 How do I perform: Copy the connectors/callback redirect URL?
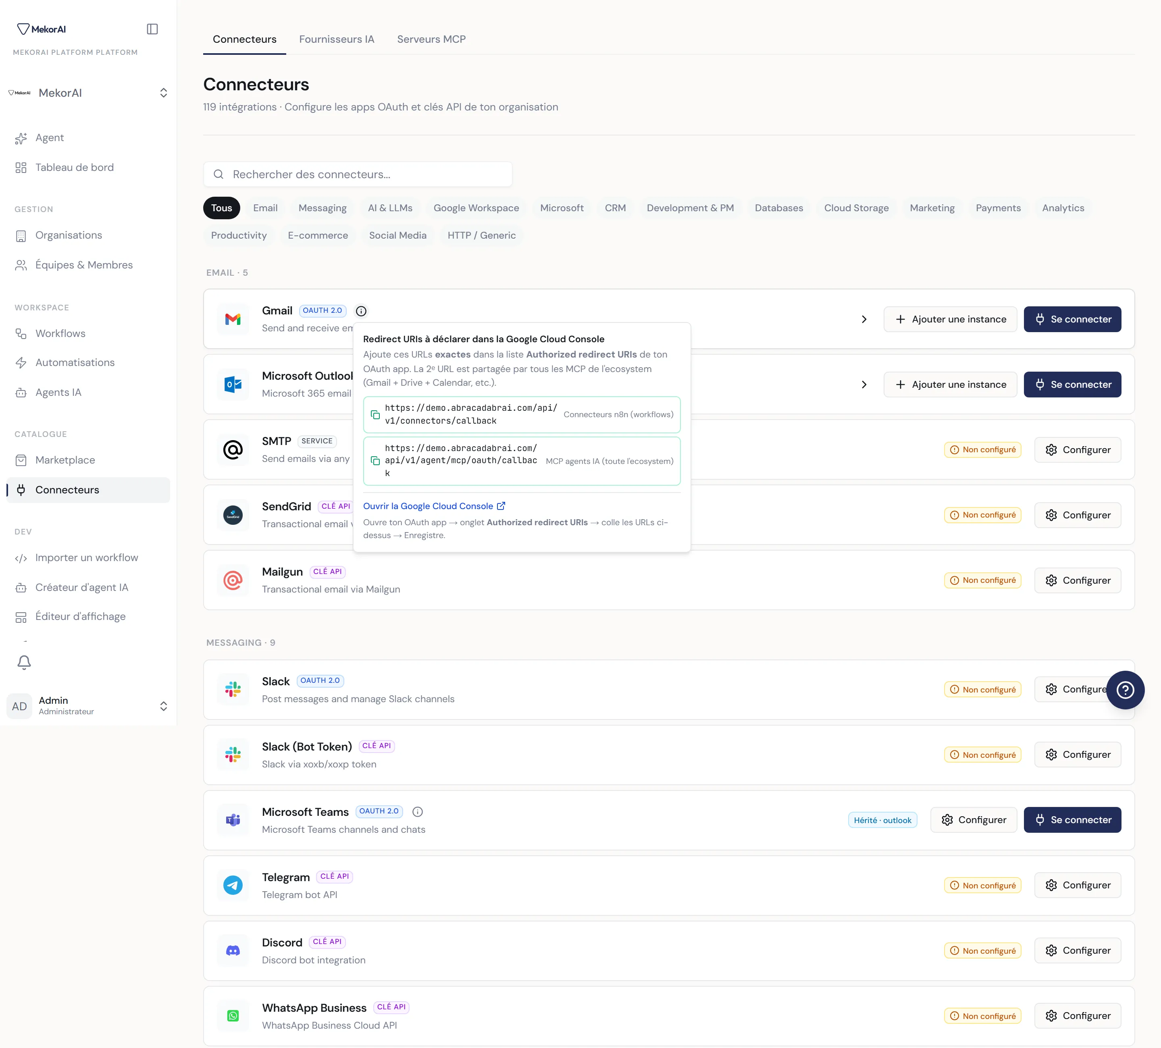coord(375,415)
